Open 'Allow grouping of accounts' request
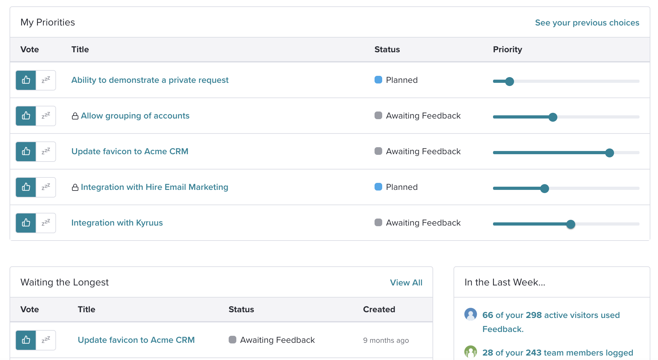 point(135,116)
